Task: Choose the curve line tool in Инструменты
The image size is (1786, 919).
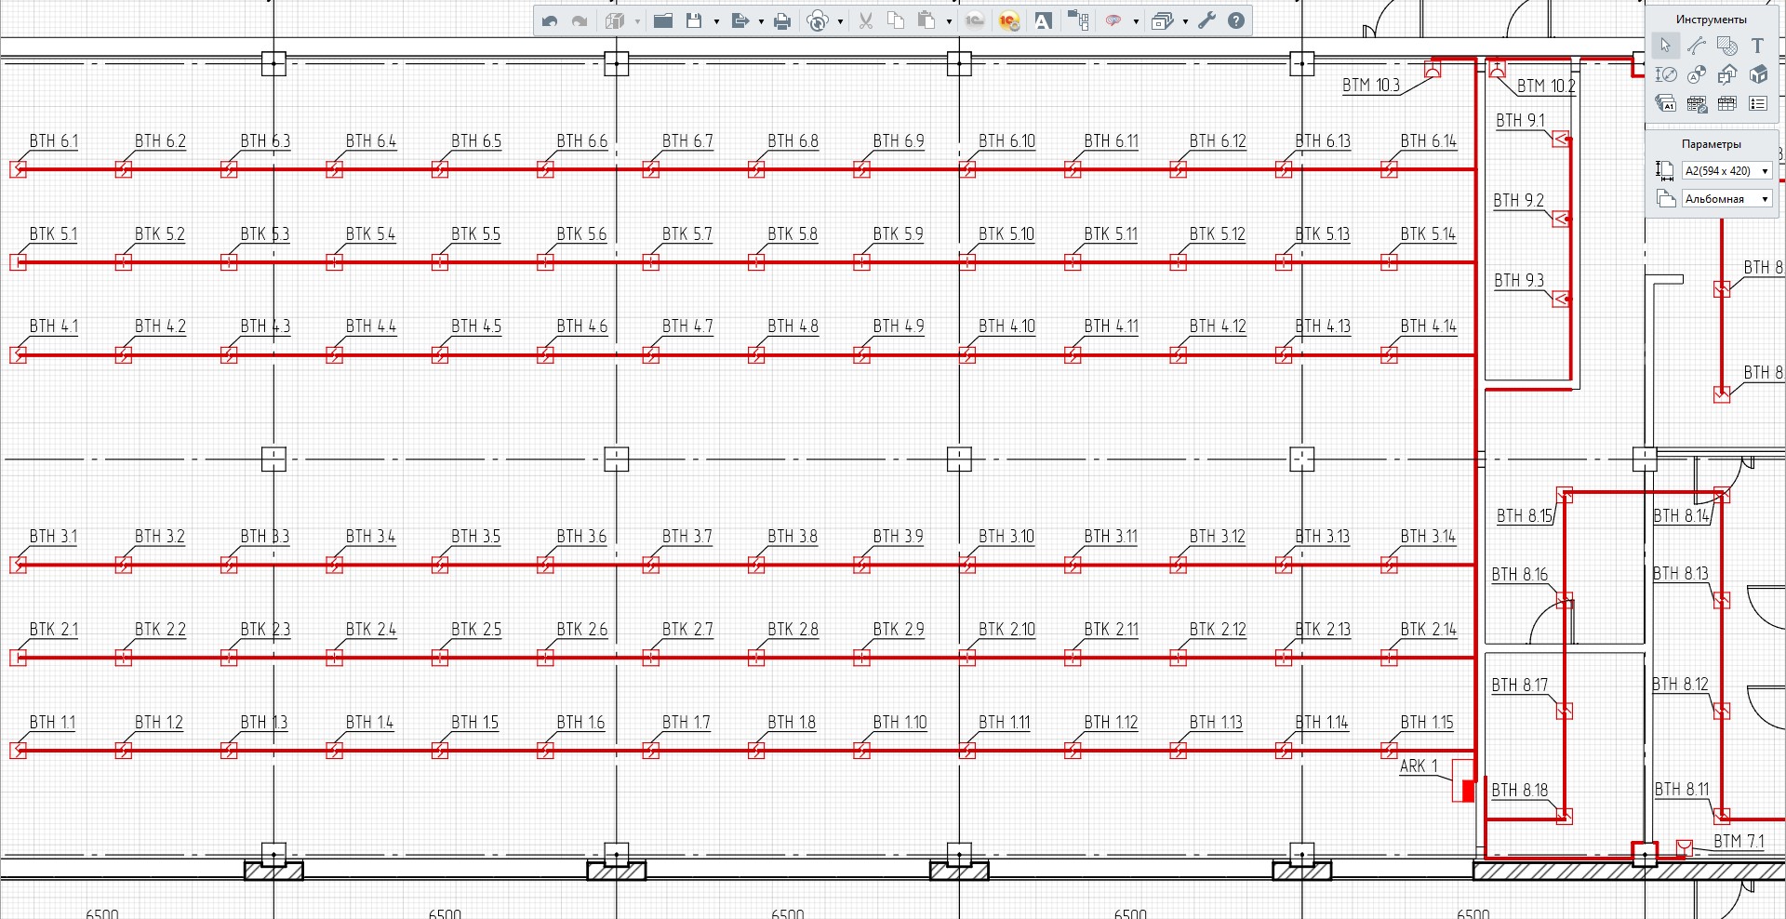Action: pyautogui.click(x=1697, y=45)
